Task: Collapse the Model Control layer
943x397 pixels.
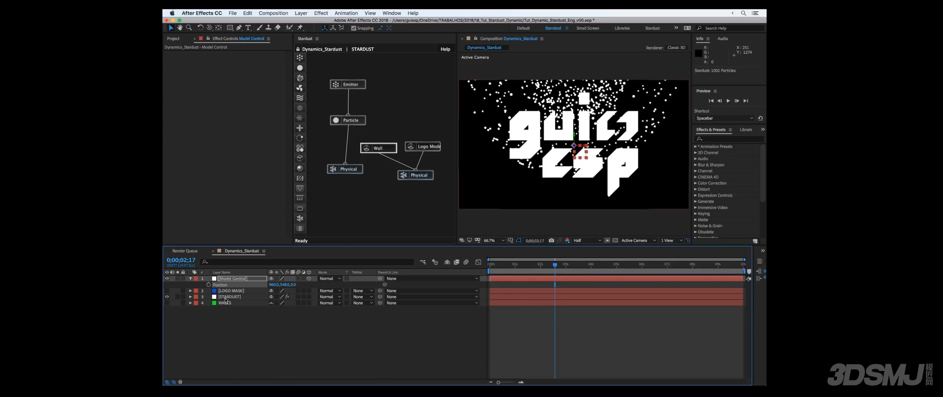Action: pyautogui.click(x=190, y=279)
